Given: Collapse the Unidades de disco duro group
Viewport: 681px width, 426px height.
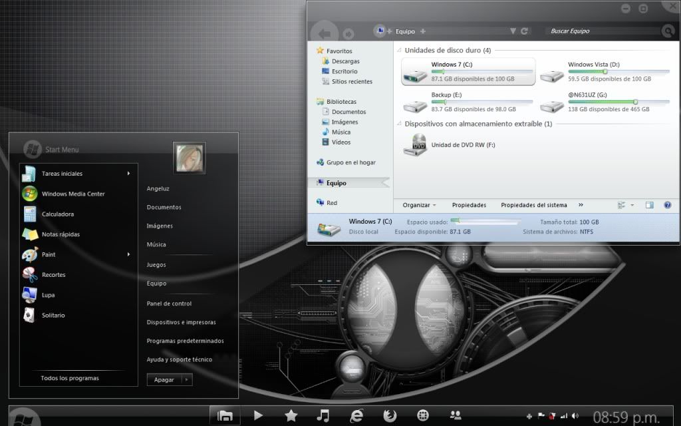Looking at the screenshot, I should pos(399,51).
